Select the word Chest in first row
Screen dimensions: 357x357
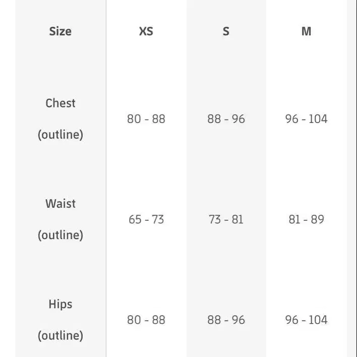[61, 103]
